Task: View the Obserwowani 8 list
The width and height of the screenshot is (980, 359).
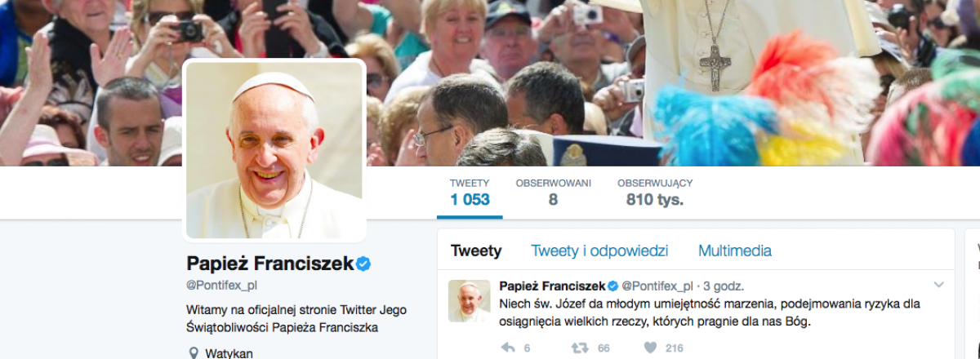Action: (554, 192)
